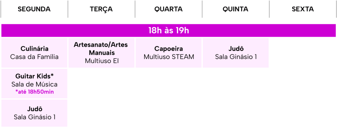Click Sala Ginásio 1 under Monday

coord(35,117)
